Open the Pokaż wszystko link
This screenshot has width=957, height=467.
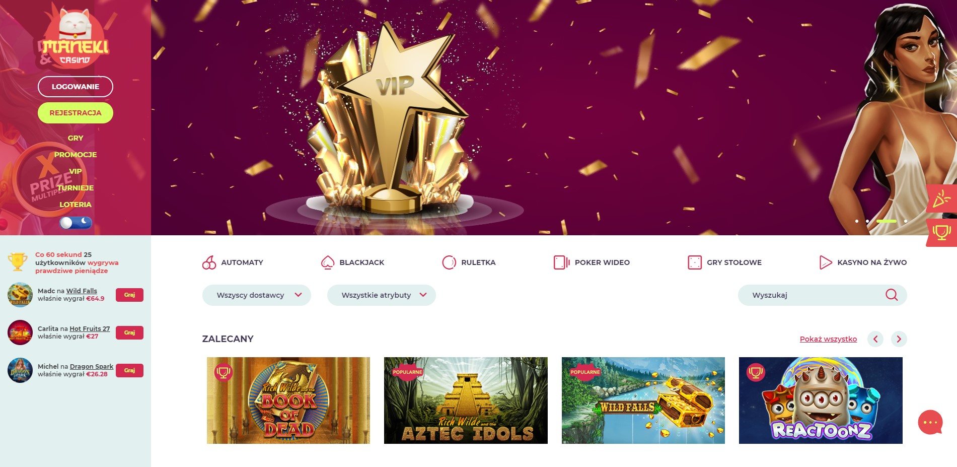828,339
